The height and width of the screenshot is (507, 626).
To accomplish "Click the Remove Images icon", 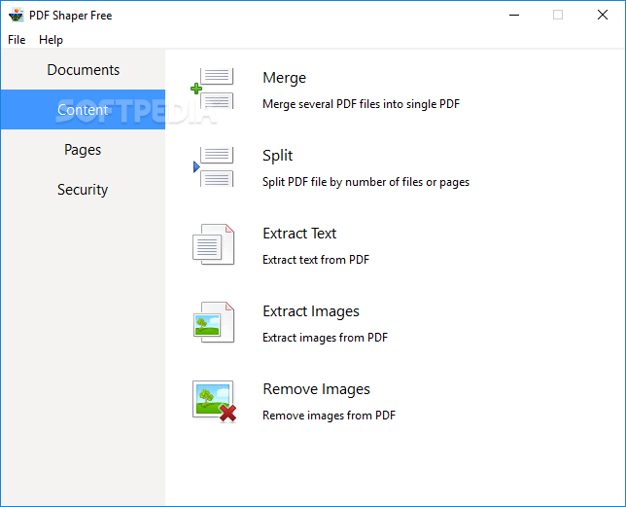I will tap(215, 401).
